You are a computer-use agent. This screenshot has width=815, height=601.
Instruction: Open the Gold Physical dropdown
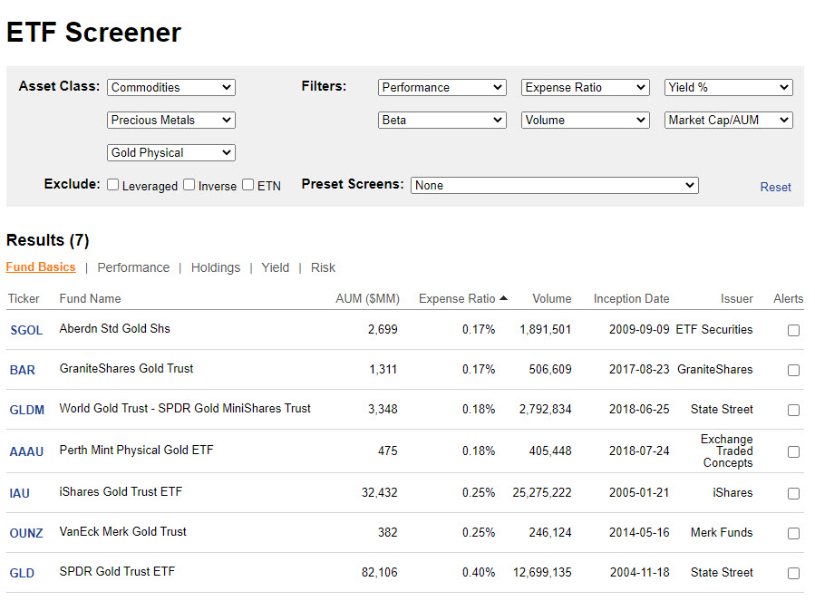coord(171,153)
